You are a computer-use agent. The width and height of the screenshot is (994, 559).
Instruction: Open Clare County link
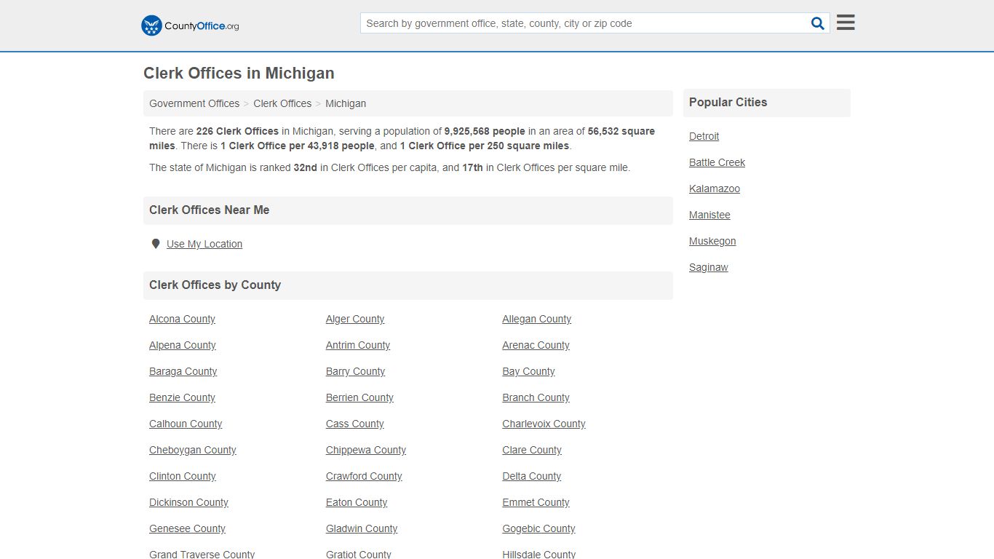[532, 450]
